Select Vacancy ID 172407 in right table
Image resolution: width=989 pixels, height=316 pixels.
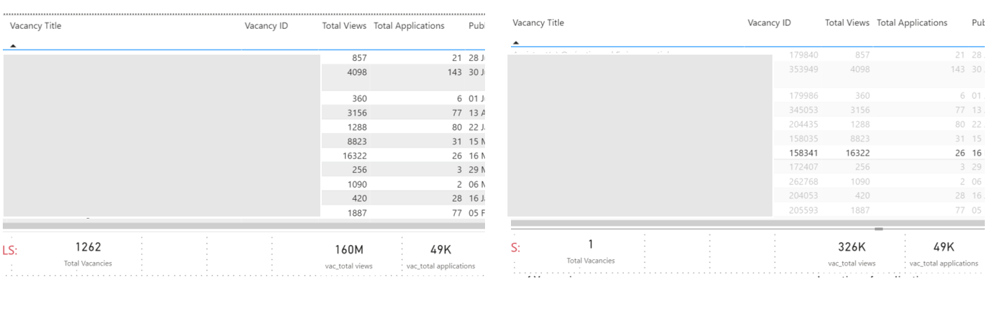[x=803, y=167]
